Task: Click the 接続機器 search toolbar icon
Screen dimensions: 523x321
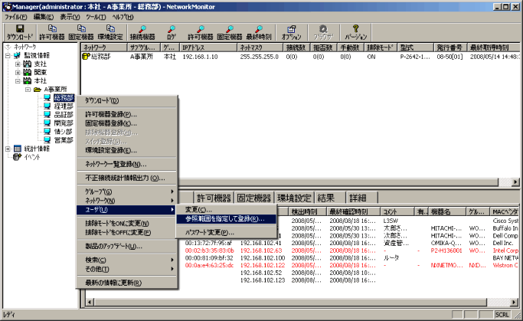Action: coord(142,32)
